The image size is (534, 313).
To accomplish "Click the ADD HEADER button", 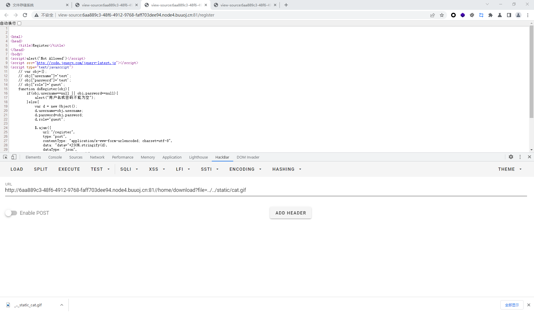I will tap(291, 213).
